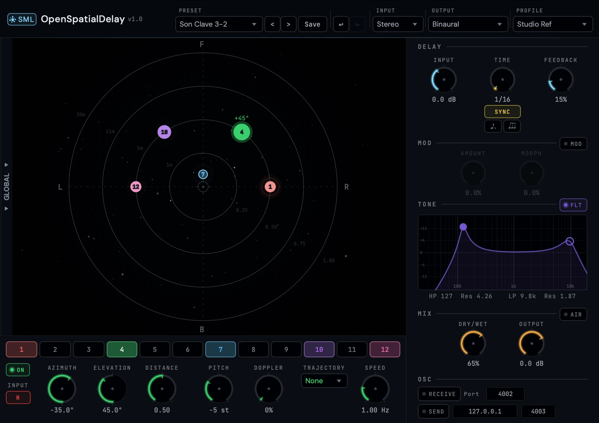Click lower GLOBAL panel arrow
The width and height of the screenshot is (599, 423).
coord(6,209)
